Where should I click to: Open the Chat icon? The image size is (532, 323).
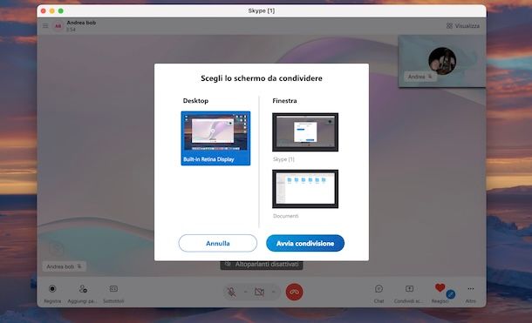tap(379, 289)
